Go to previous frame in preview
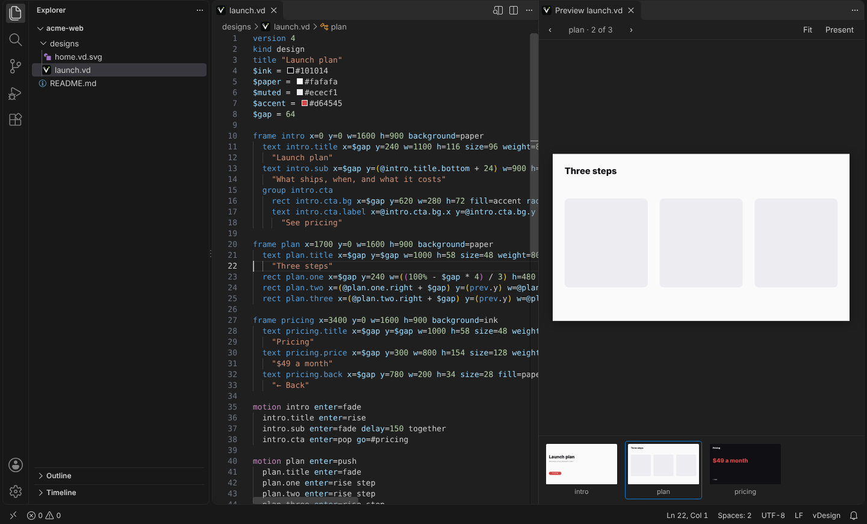This screenshot has height=524, width=867. 550,30
